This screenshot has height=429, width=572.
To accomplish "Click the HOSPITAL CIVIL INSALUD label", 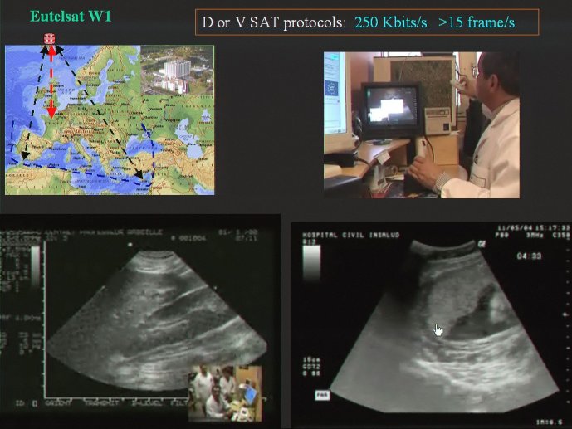I will click(351, 235).
